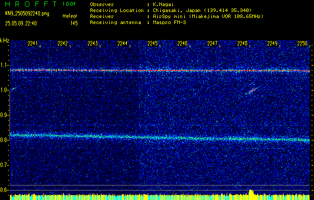Click the date stamp 25.05.09 22:40

click(x=21, y=23)
